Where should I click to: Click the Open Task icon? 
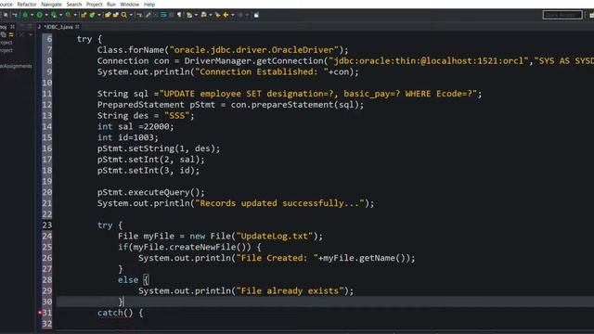[x=115, y=15]
